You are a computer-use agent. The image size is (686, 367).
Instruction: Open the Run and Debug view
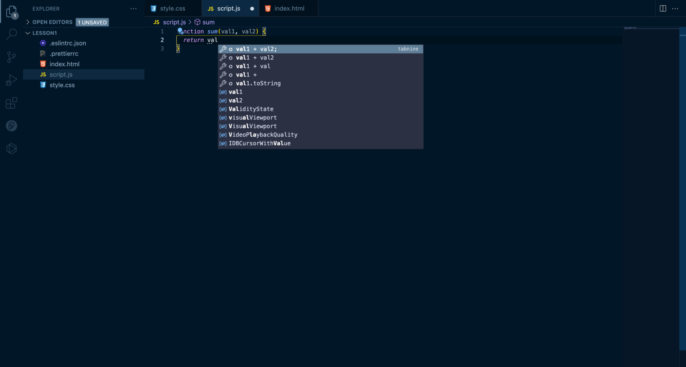[x=12, y=80]
